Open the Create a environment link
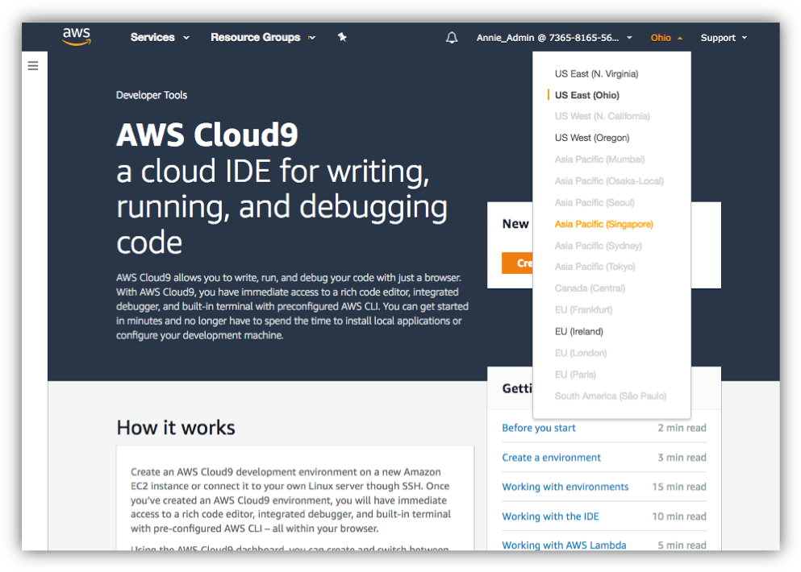The width and height of the screenshot is (801, 572). (x=551, y=458)
